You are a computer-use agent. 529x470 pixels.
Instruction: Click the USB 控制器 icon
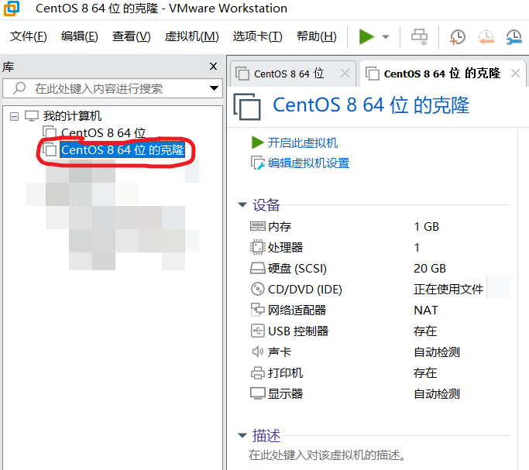(258, 331)
